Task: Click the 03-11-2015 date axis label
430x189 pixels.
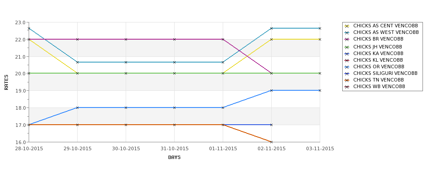Action: tap(320, 148)
